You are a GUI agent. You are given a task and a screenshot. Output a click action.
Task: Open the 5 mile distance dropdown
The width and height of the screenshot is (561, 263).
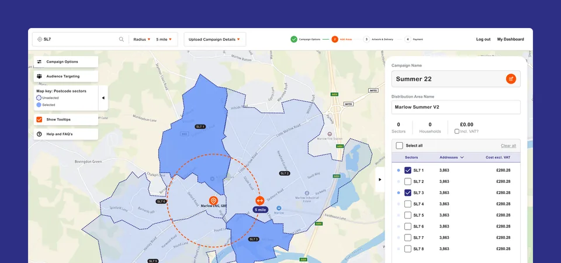click(x=164, y=39)
